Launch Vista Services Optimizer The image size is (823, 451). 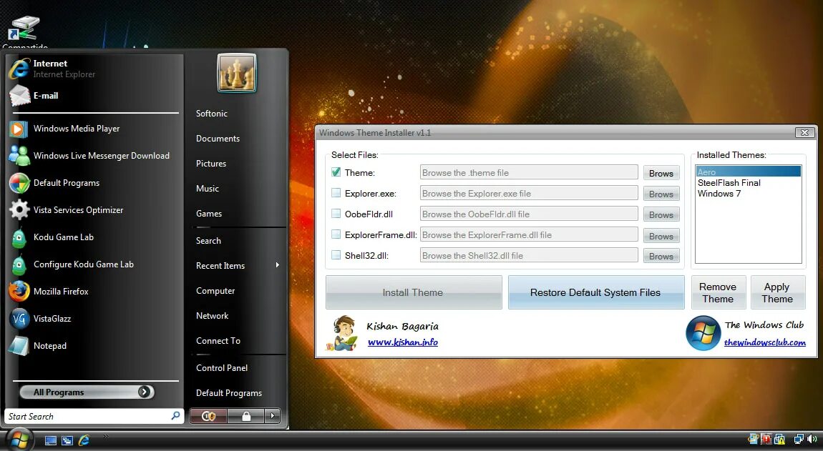tap(94, 209)
